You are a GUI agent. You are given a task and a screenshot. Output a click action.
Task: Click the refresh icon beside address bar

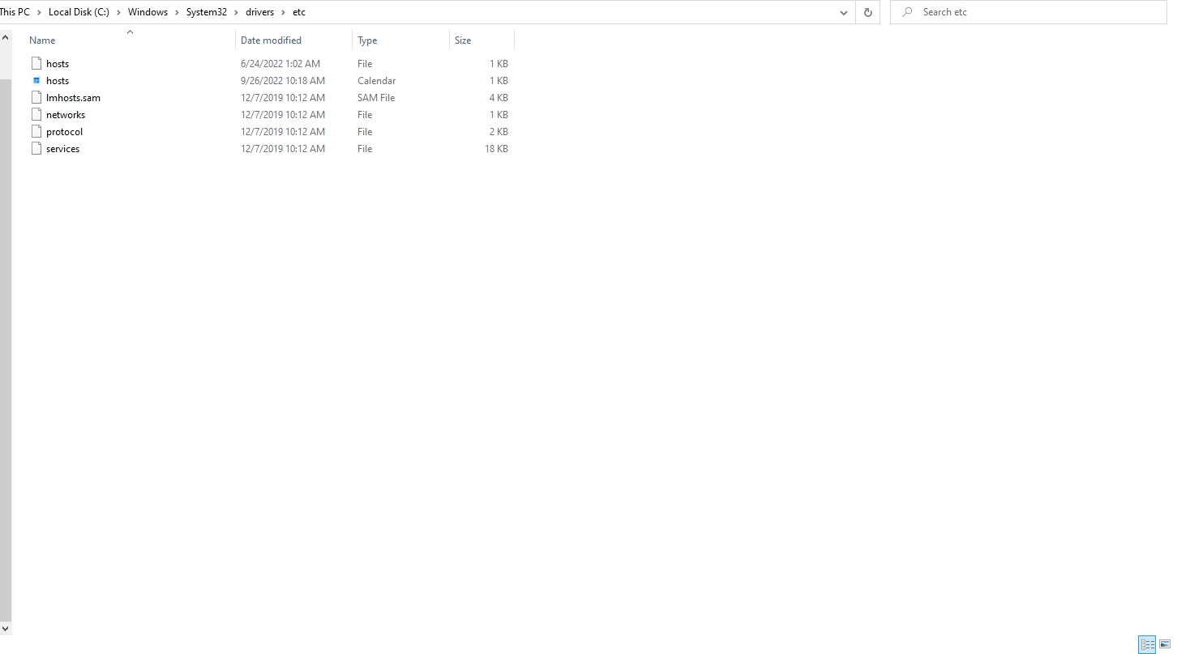pos(867,12)
